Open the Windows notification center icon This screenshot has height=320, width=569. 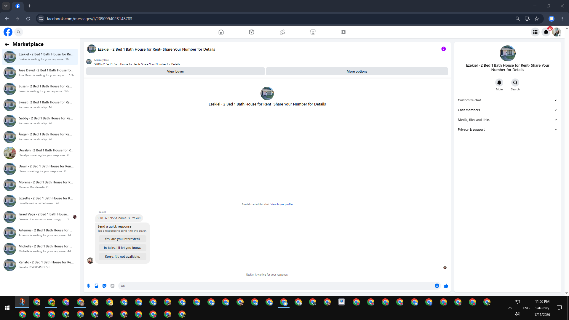tap(559, 308)
